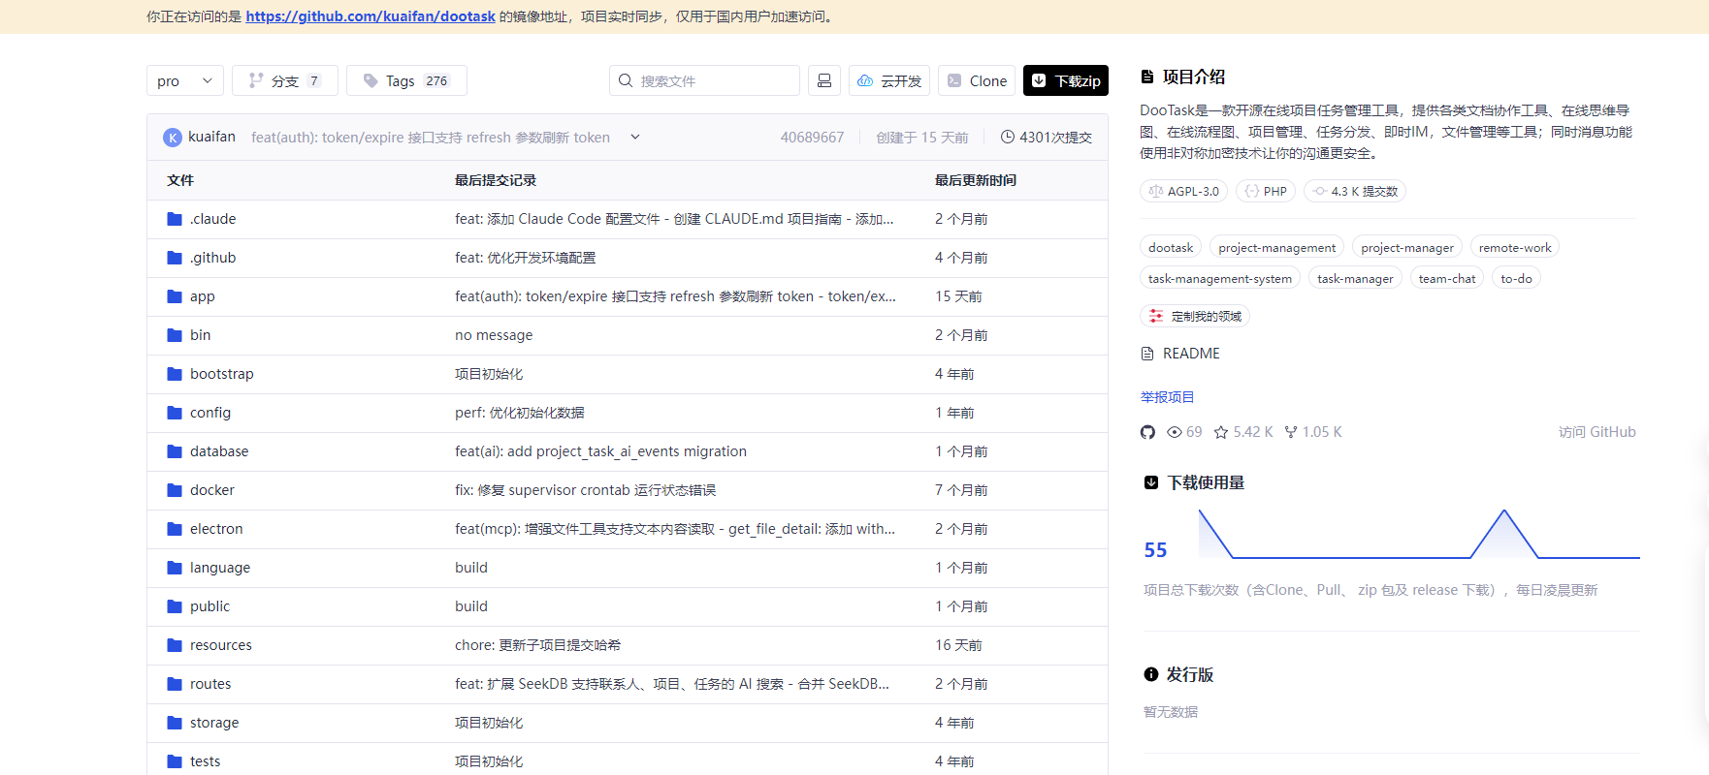Image resolution: width=1709 pixels, height=775 pixels.
Task: Click 定制我的领域 customize button
Action: click(1195, 316)
